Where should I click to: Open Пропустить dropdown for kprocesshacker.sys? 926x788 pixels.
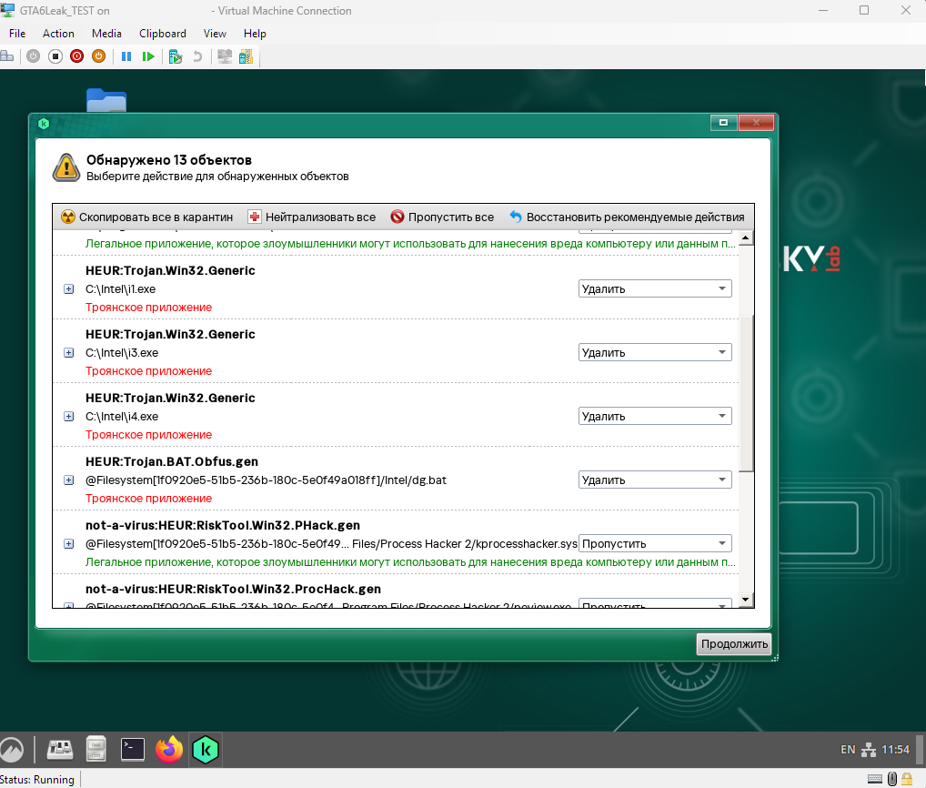tap(655, 544)
